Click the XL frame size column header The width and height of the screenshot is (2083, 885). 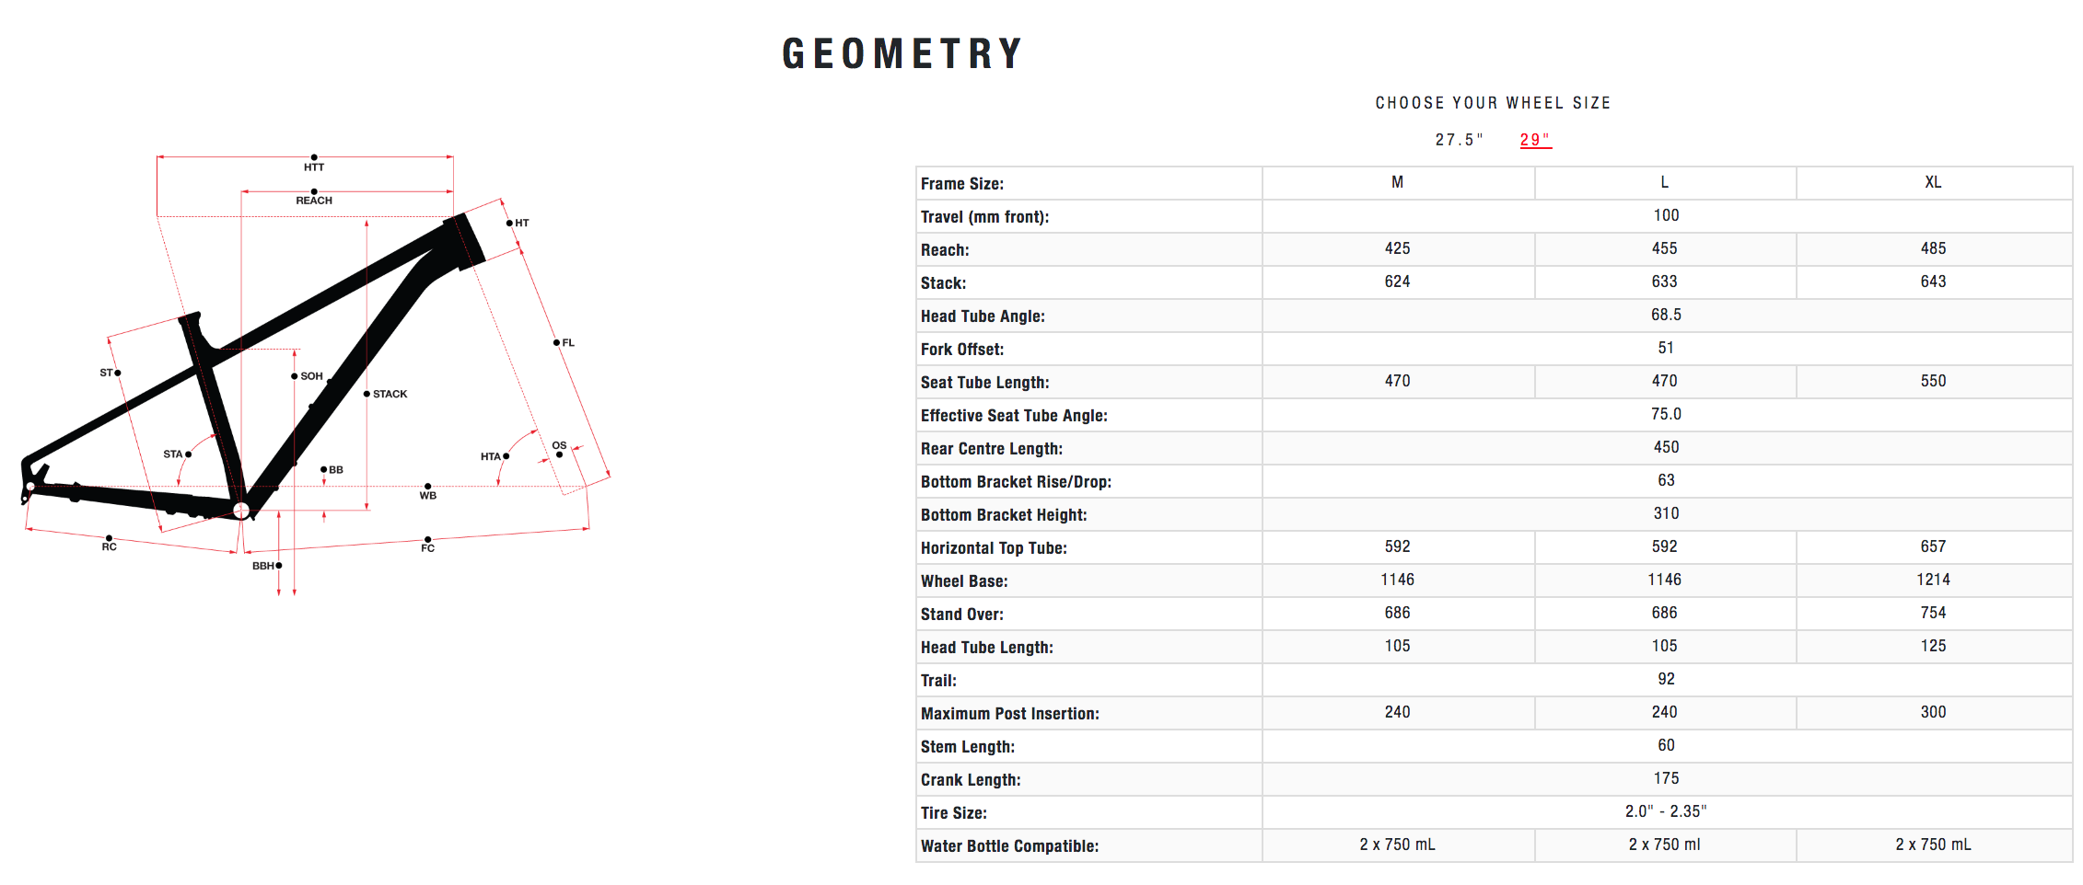(1933, 182)
